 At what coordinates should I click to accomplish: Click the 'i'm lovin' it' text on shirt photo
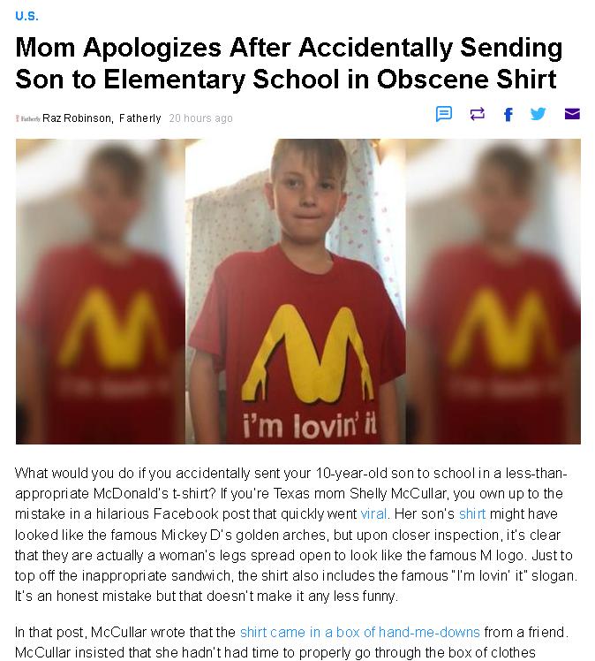(x=309, y=425)
